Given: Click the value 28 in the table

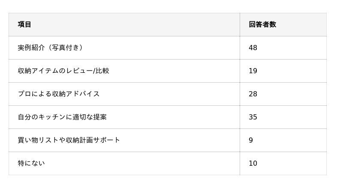Looking at the screenshot, I should point(253,94).
